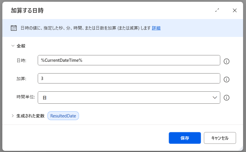Viewport: 246px width, 152px height.
Task: Click the 日時 field containing %CurrentDateTime%
Action: 129,60
